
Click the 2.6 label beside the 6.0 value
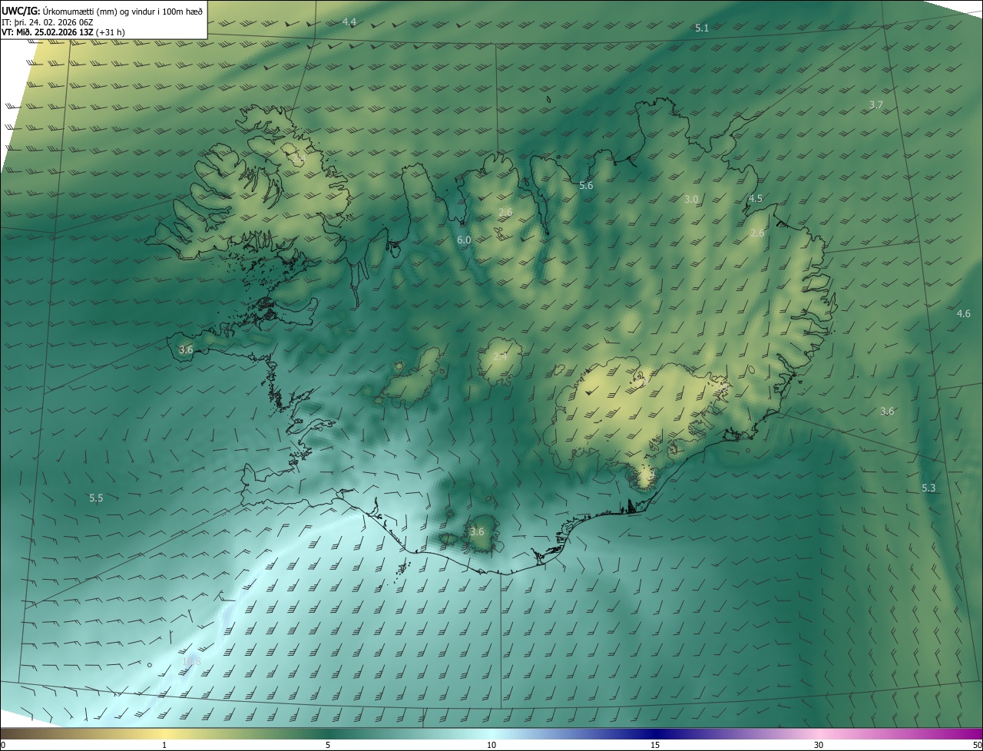pyautogui.click(x=505, y=213)
